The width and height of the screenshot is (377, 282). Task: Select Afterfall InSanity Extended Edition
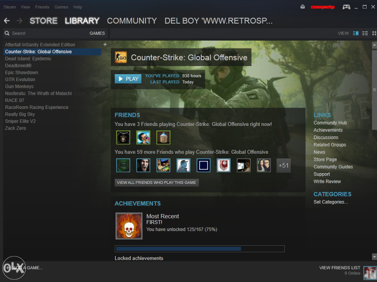(40, 45)
